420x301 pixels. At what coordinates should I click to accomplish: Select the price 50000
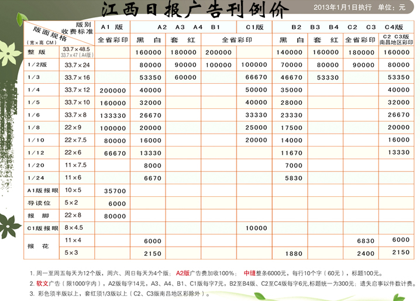click(256, 90)
